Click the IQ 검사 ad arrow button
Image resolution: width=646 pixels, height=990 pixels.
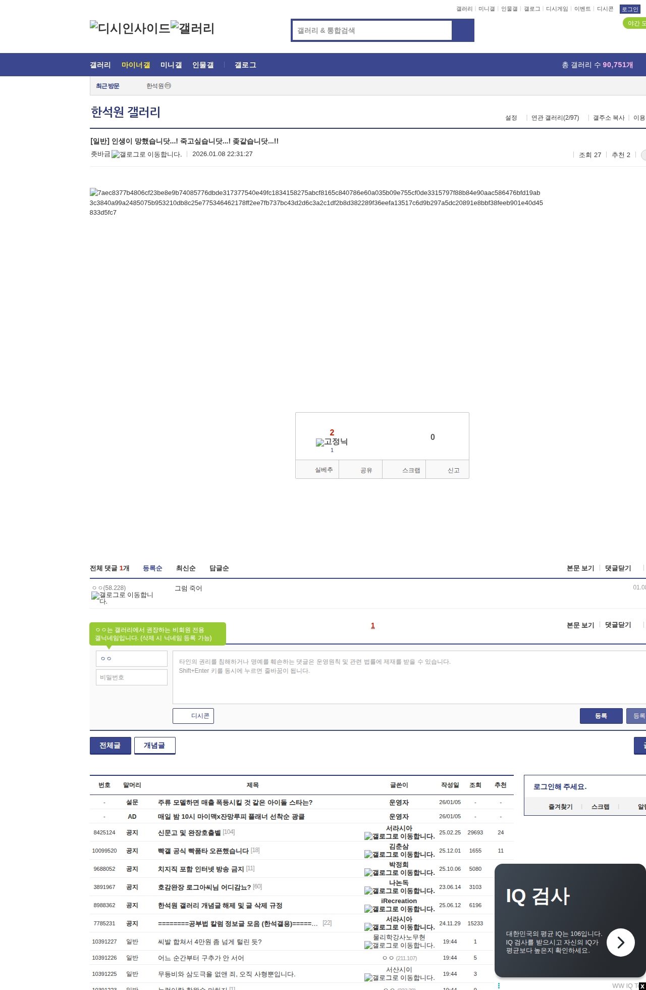click(x=621, y=943)
